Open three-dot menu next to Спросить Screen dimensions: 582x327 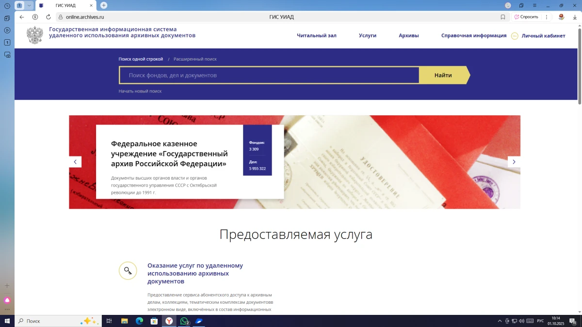547,17
